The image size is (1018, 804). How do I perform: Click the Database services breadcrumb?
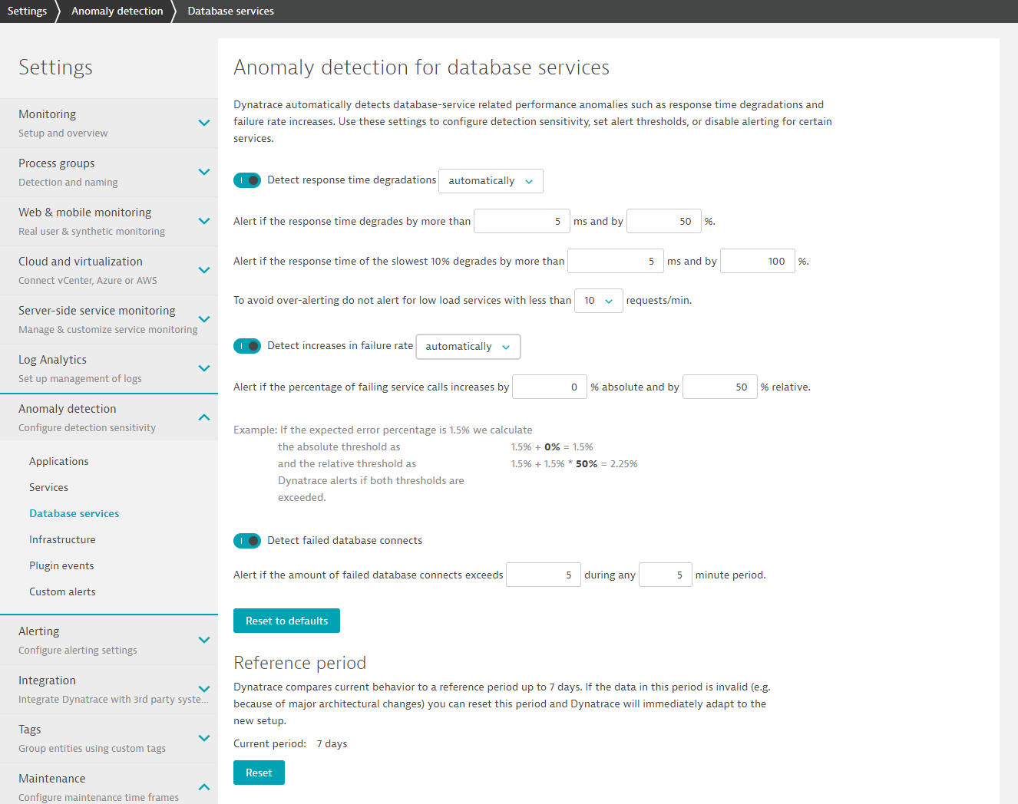pyautogui.click(x=230, y=11)
